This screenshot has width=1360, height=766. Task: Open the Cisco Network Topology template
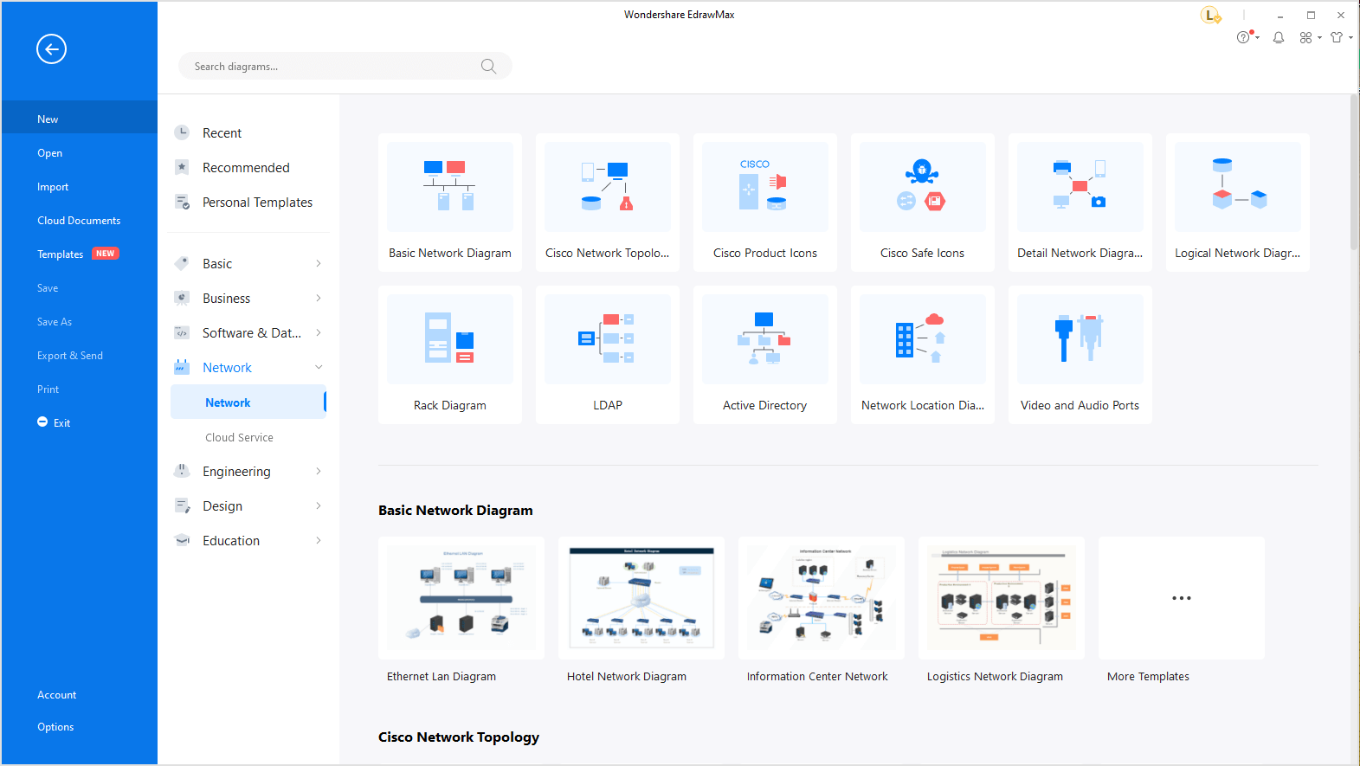pos(608,203)
